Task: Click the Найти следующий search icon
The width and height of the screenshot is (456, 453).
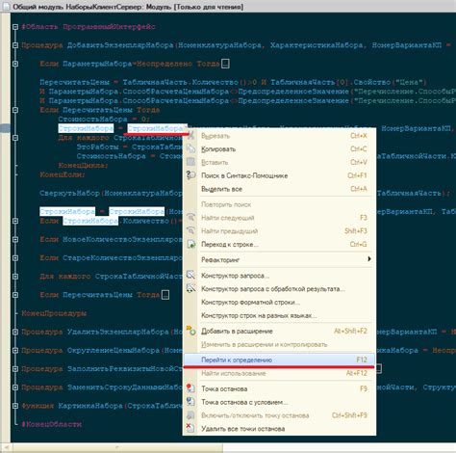Action: (191, 218)
